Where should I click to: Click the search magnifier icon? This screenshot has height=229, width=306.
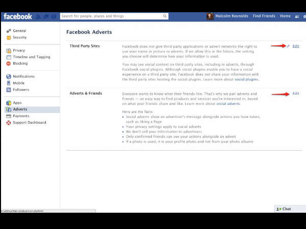pos(165,16)
